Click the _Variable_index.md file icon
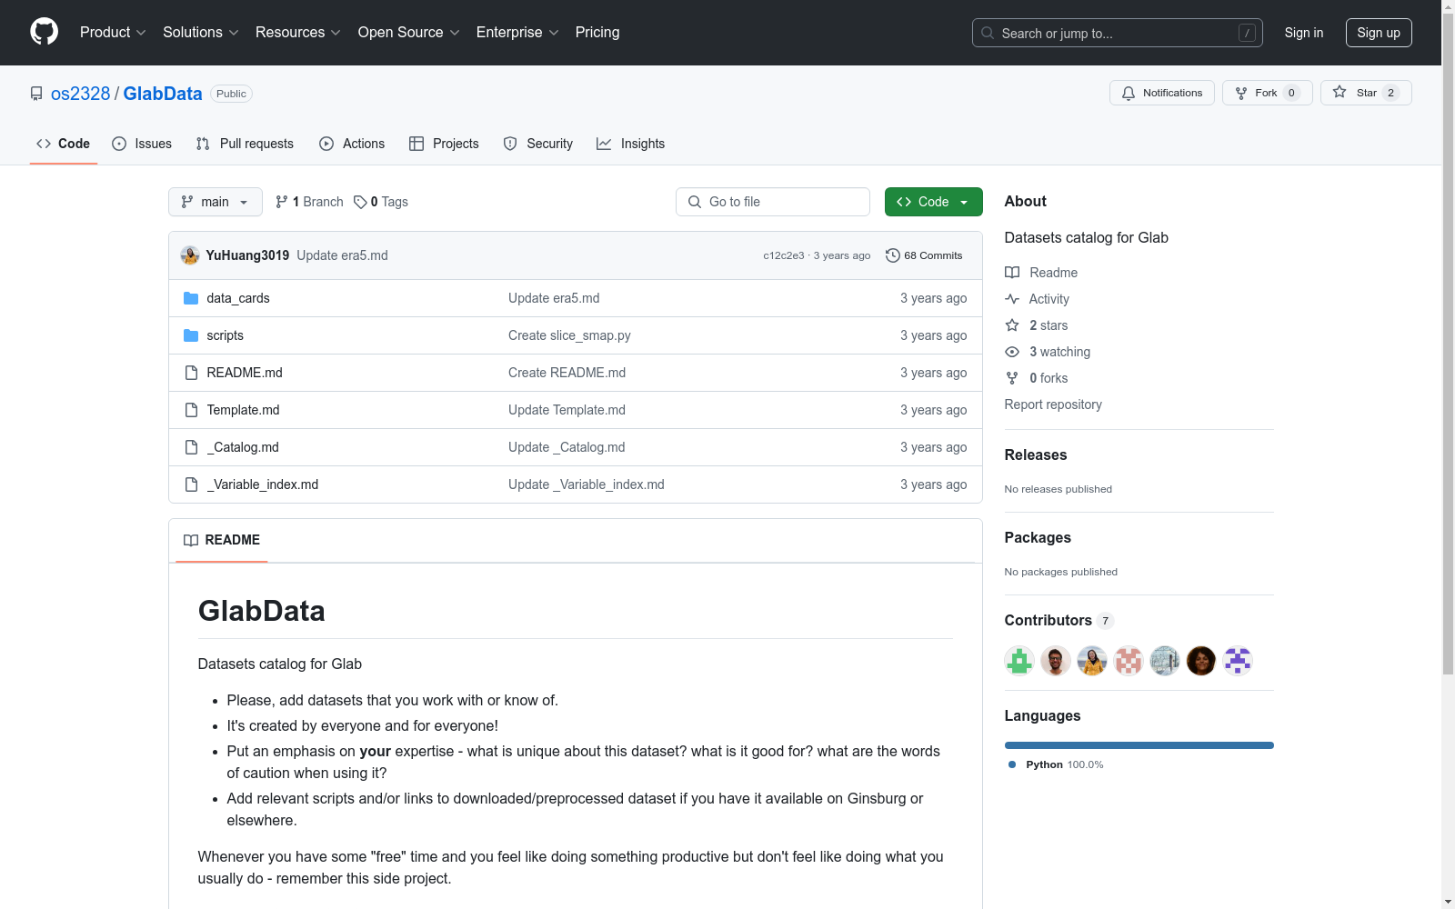This screenshot has height=909, width=1455. (191, 484)
